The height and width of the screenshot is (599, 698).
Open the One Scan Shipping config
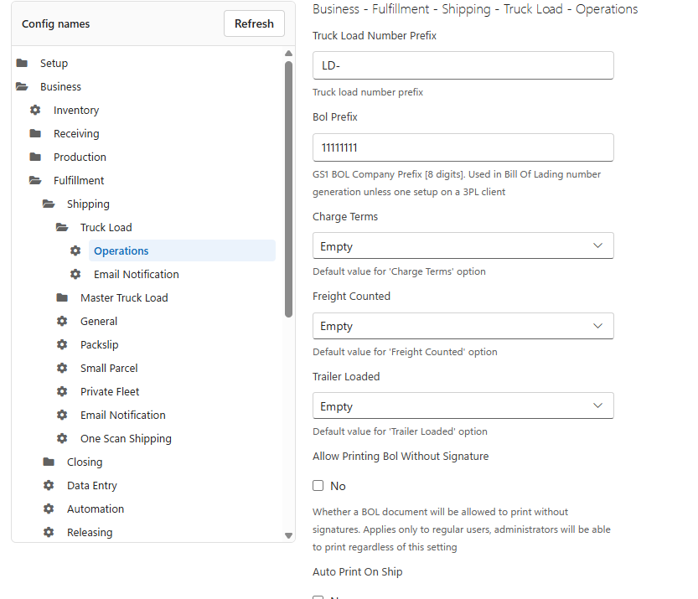(126, 439)
